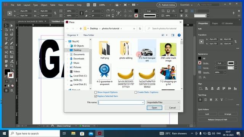Select the Rectangle tool
244x137 pixels.
tap(12, 48)
